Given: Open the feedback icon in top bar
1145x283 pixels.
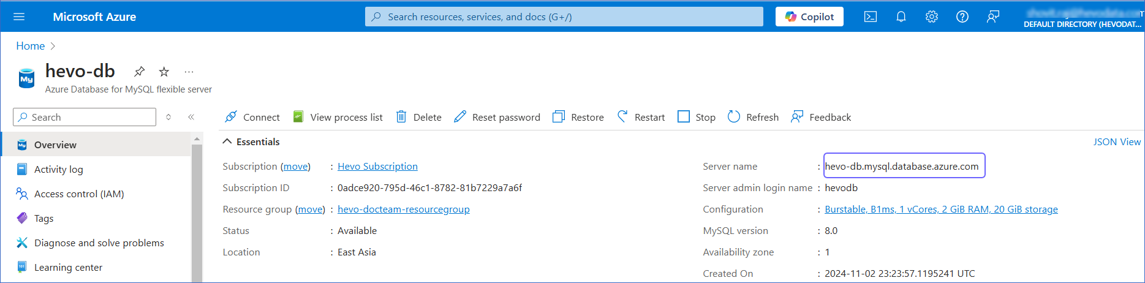Looking at the screenshot, I should [x=993, y=17].
